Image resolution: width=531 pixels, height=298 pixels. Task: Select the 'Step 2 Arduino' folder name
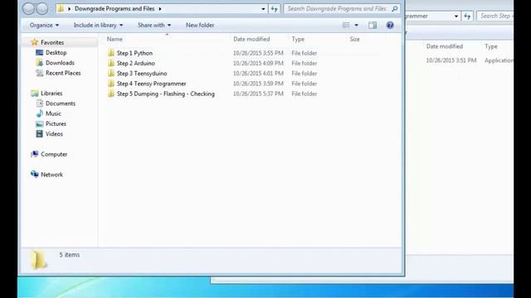[x=136, y=63]
